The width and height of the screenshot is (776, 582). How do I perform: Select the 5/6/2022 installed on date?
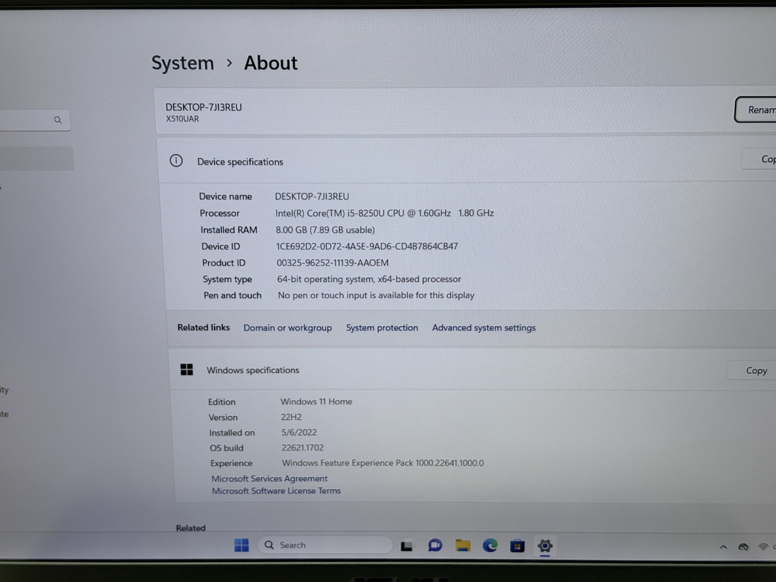click(x=299, y=432)
